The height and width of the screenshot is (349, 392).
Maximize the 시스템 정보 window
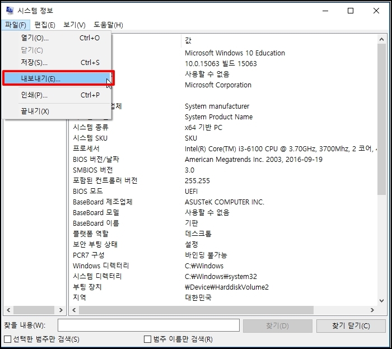pyautogui.click(x=351, y=11)
